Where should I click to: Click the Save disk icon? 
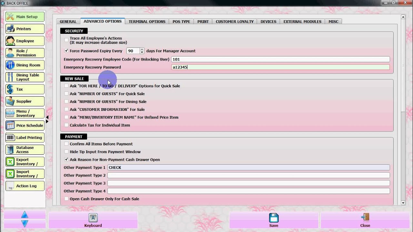tap(274, 217)
